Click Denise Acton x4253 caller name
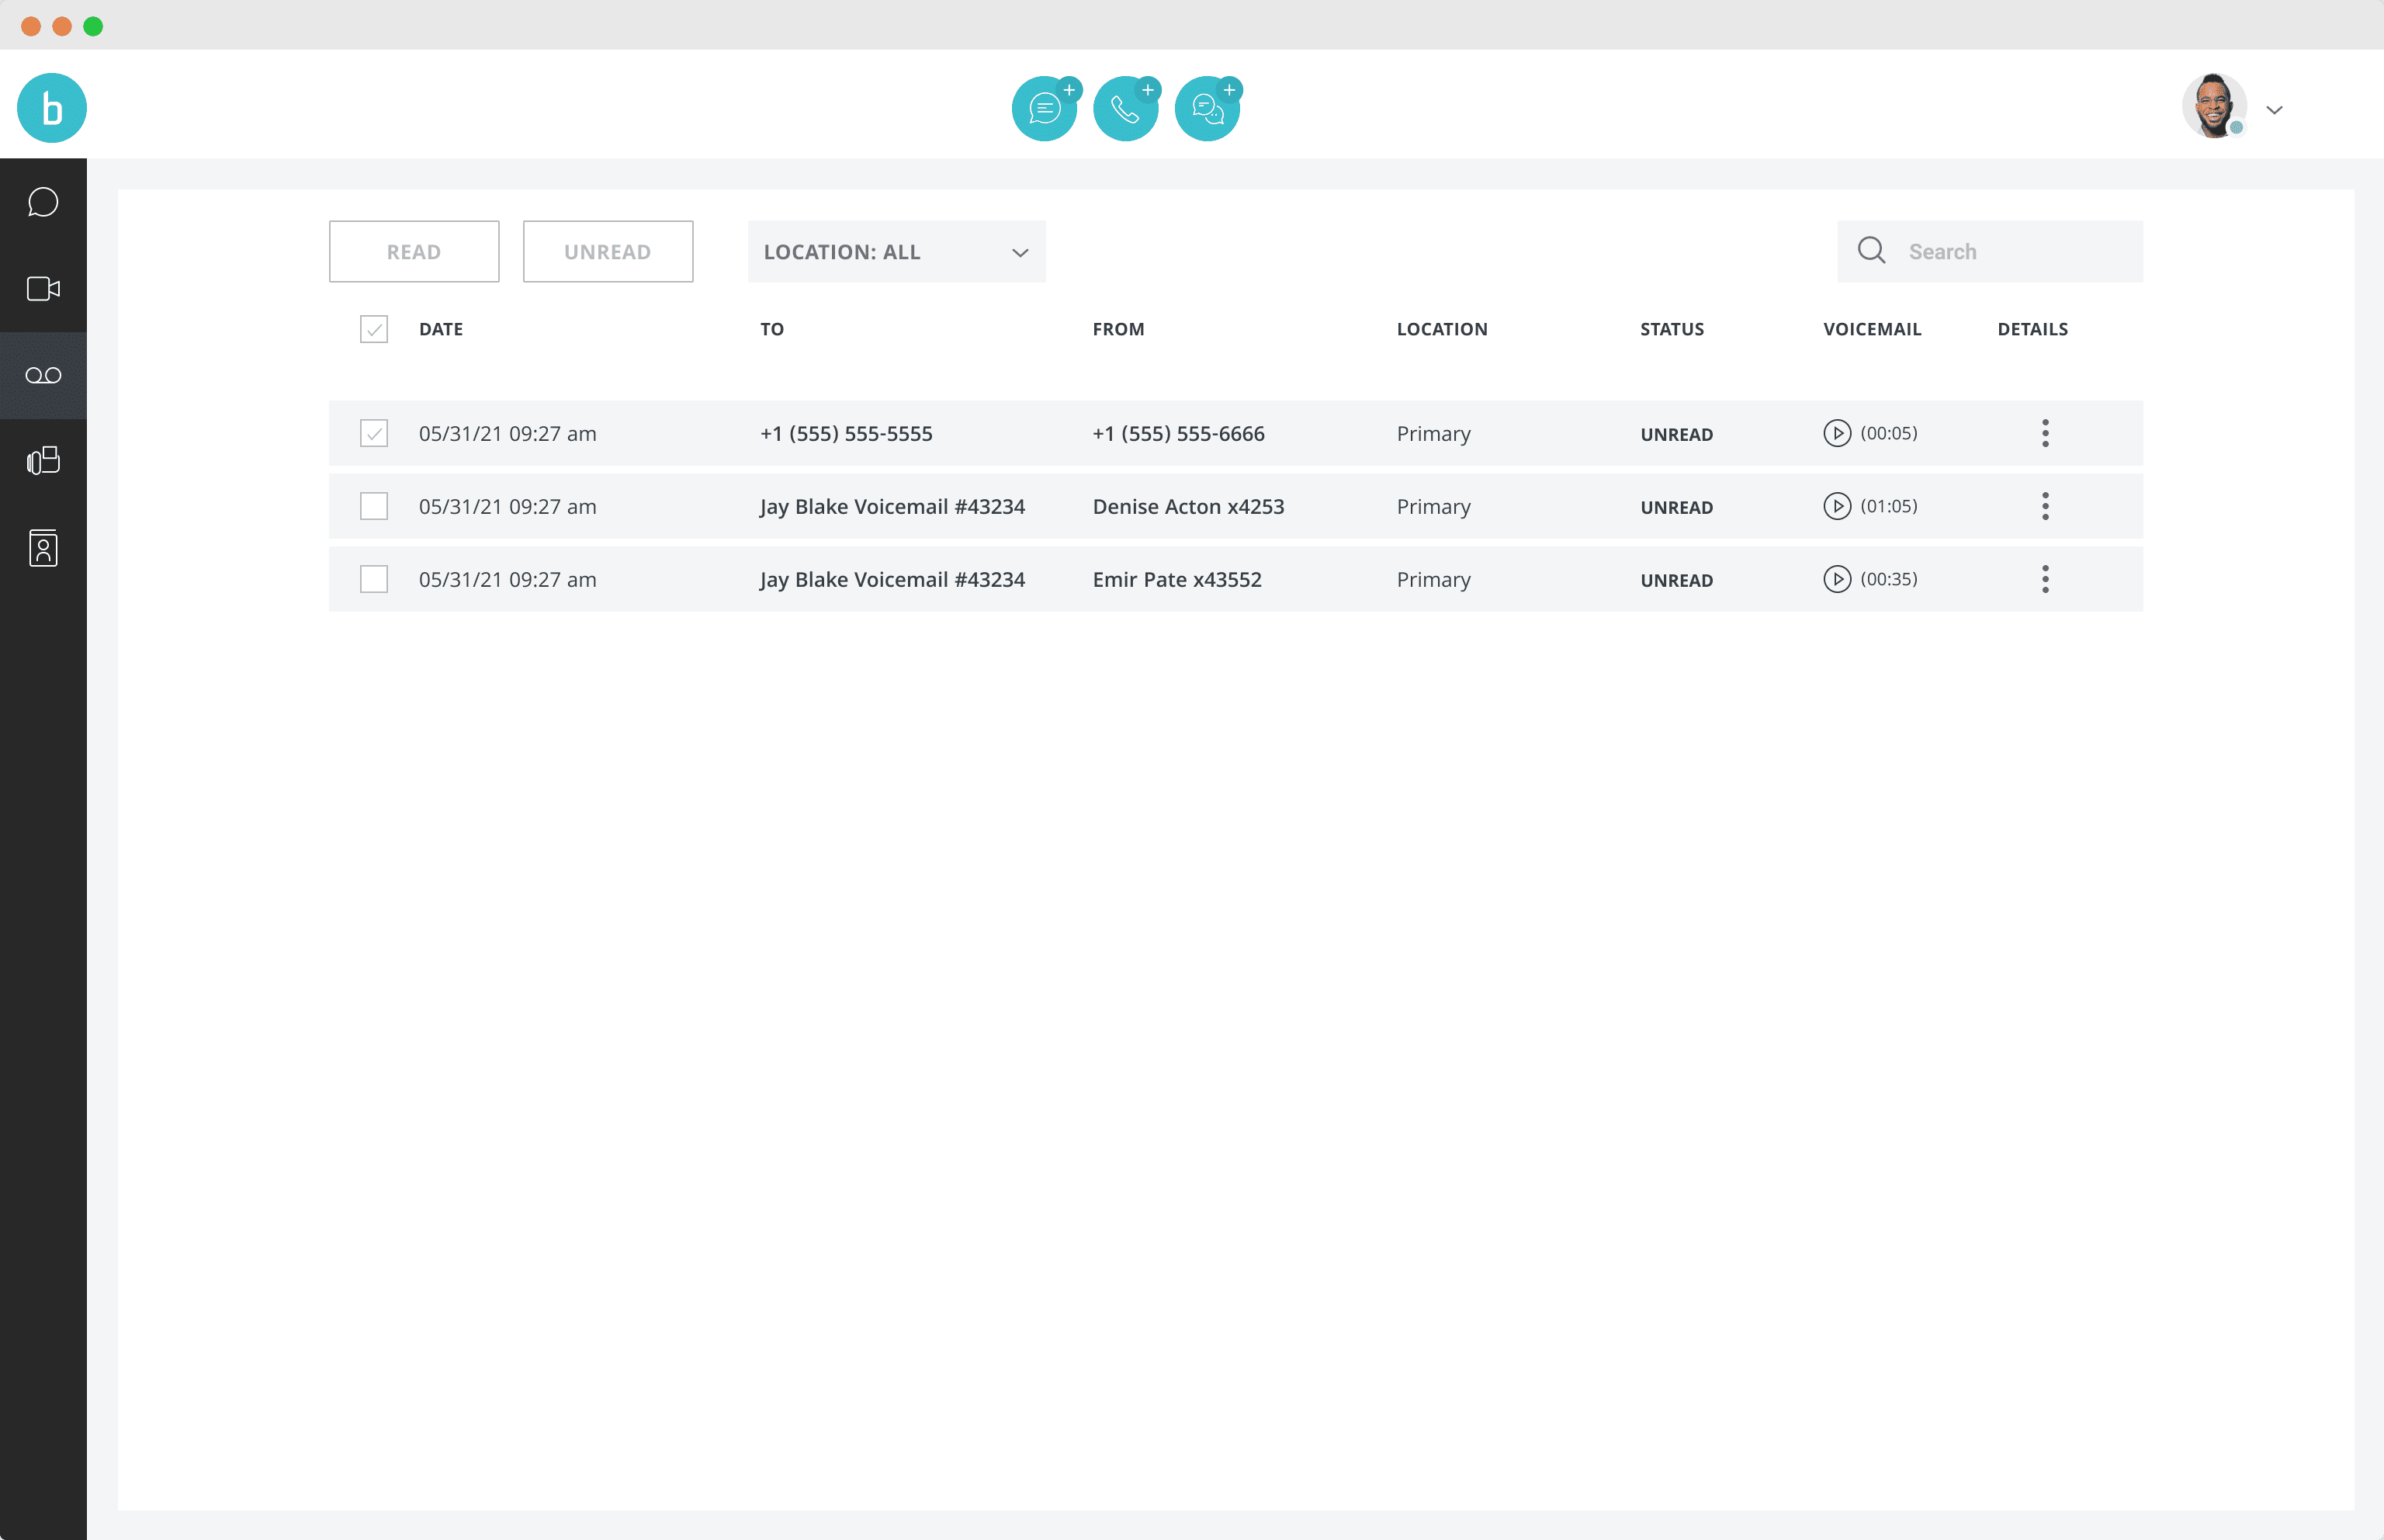Screen dimensions: 2384x1540 pos(1188,507)
